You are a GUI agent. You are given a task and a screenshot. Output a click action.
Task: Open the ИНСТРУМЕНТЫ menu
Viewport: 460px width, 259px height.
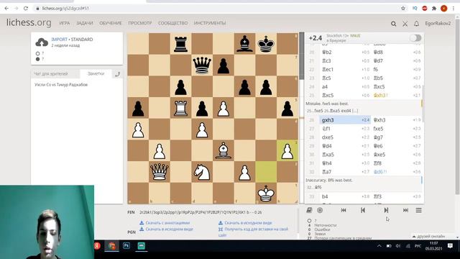210,23
